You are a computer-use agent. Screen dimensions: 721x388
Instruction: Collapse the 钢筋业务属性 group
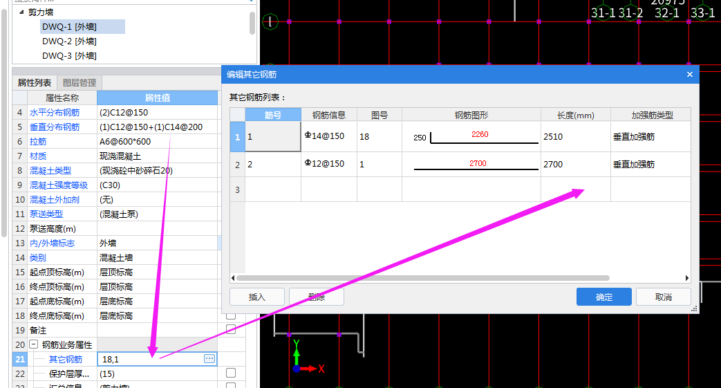34,344
